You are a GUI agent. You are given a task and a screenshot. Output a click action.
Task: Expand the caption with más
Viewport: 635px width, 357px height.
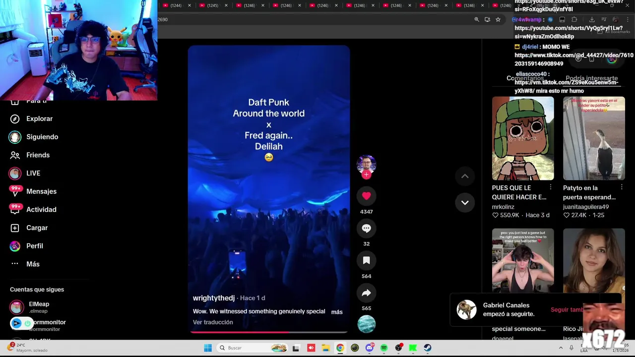337,312
